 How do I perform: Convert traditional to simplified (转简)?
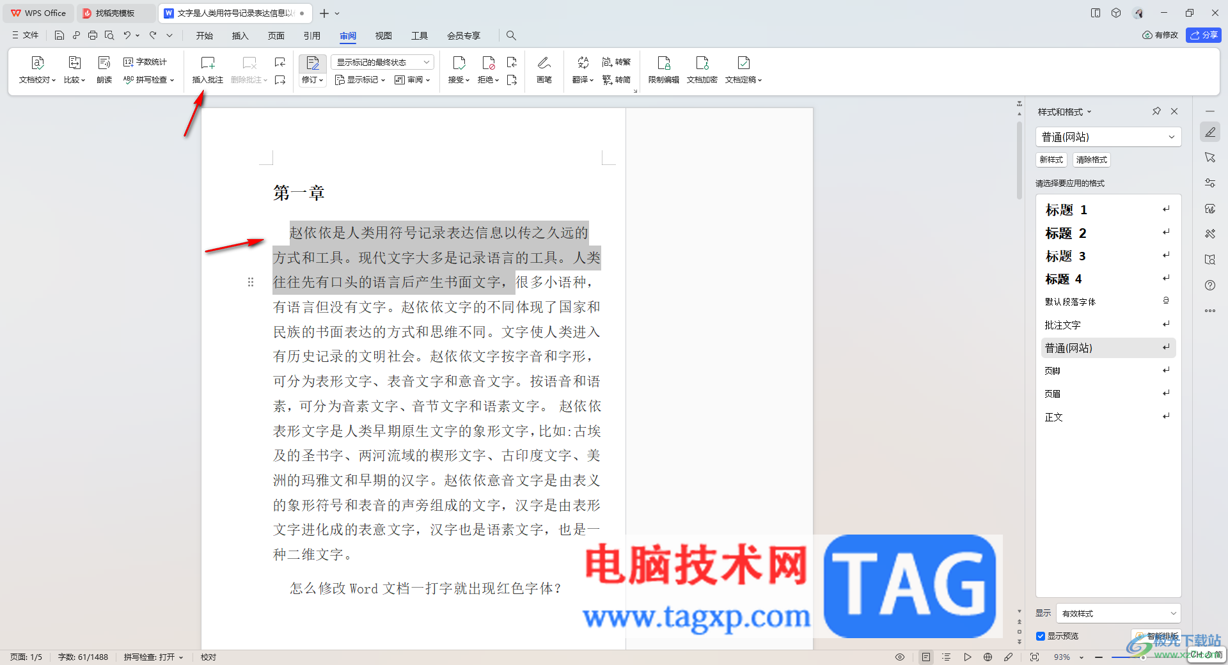[617, 80]
